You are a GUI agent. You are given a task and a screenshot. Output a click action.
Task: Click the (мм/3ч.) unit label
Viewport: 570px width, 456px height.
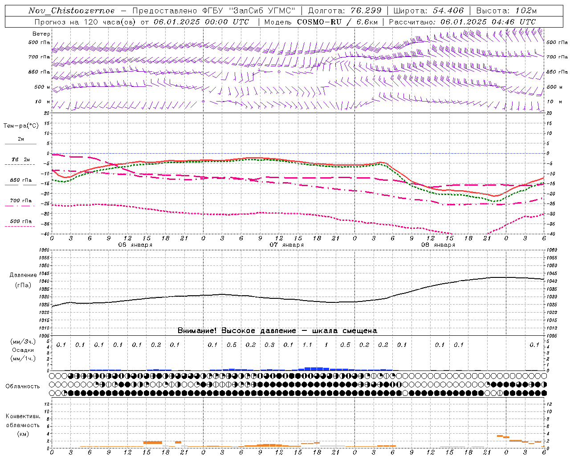(x=23, y=342)
